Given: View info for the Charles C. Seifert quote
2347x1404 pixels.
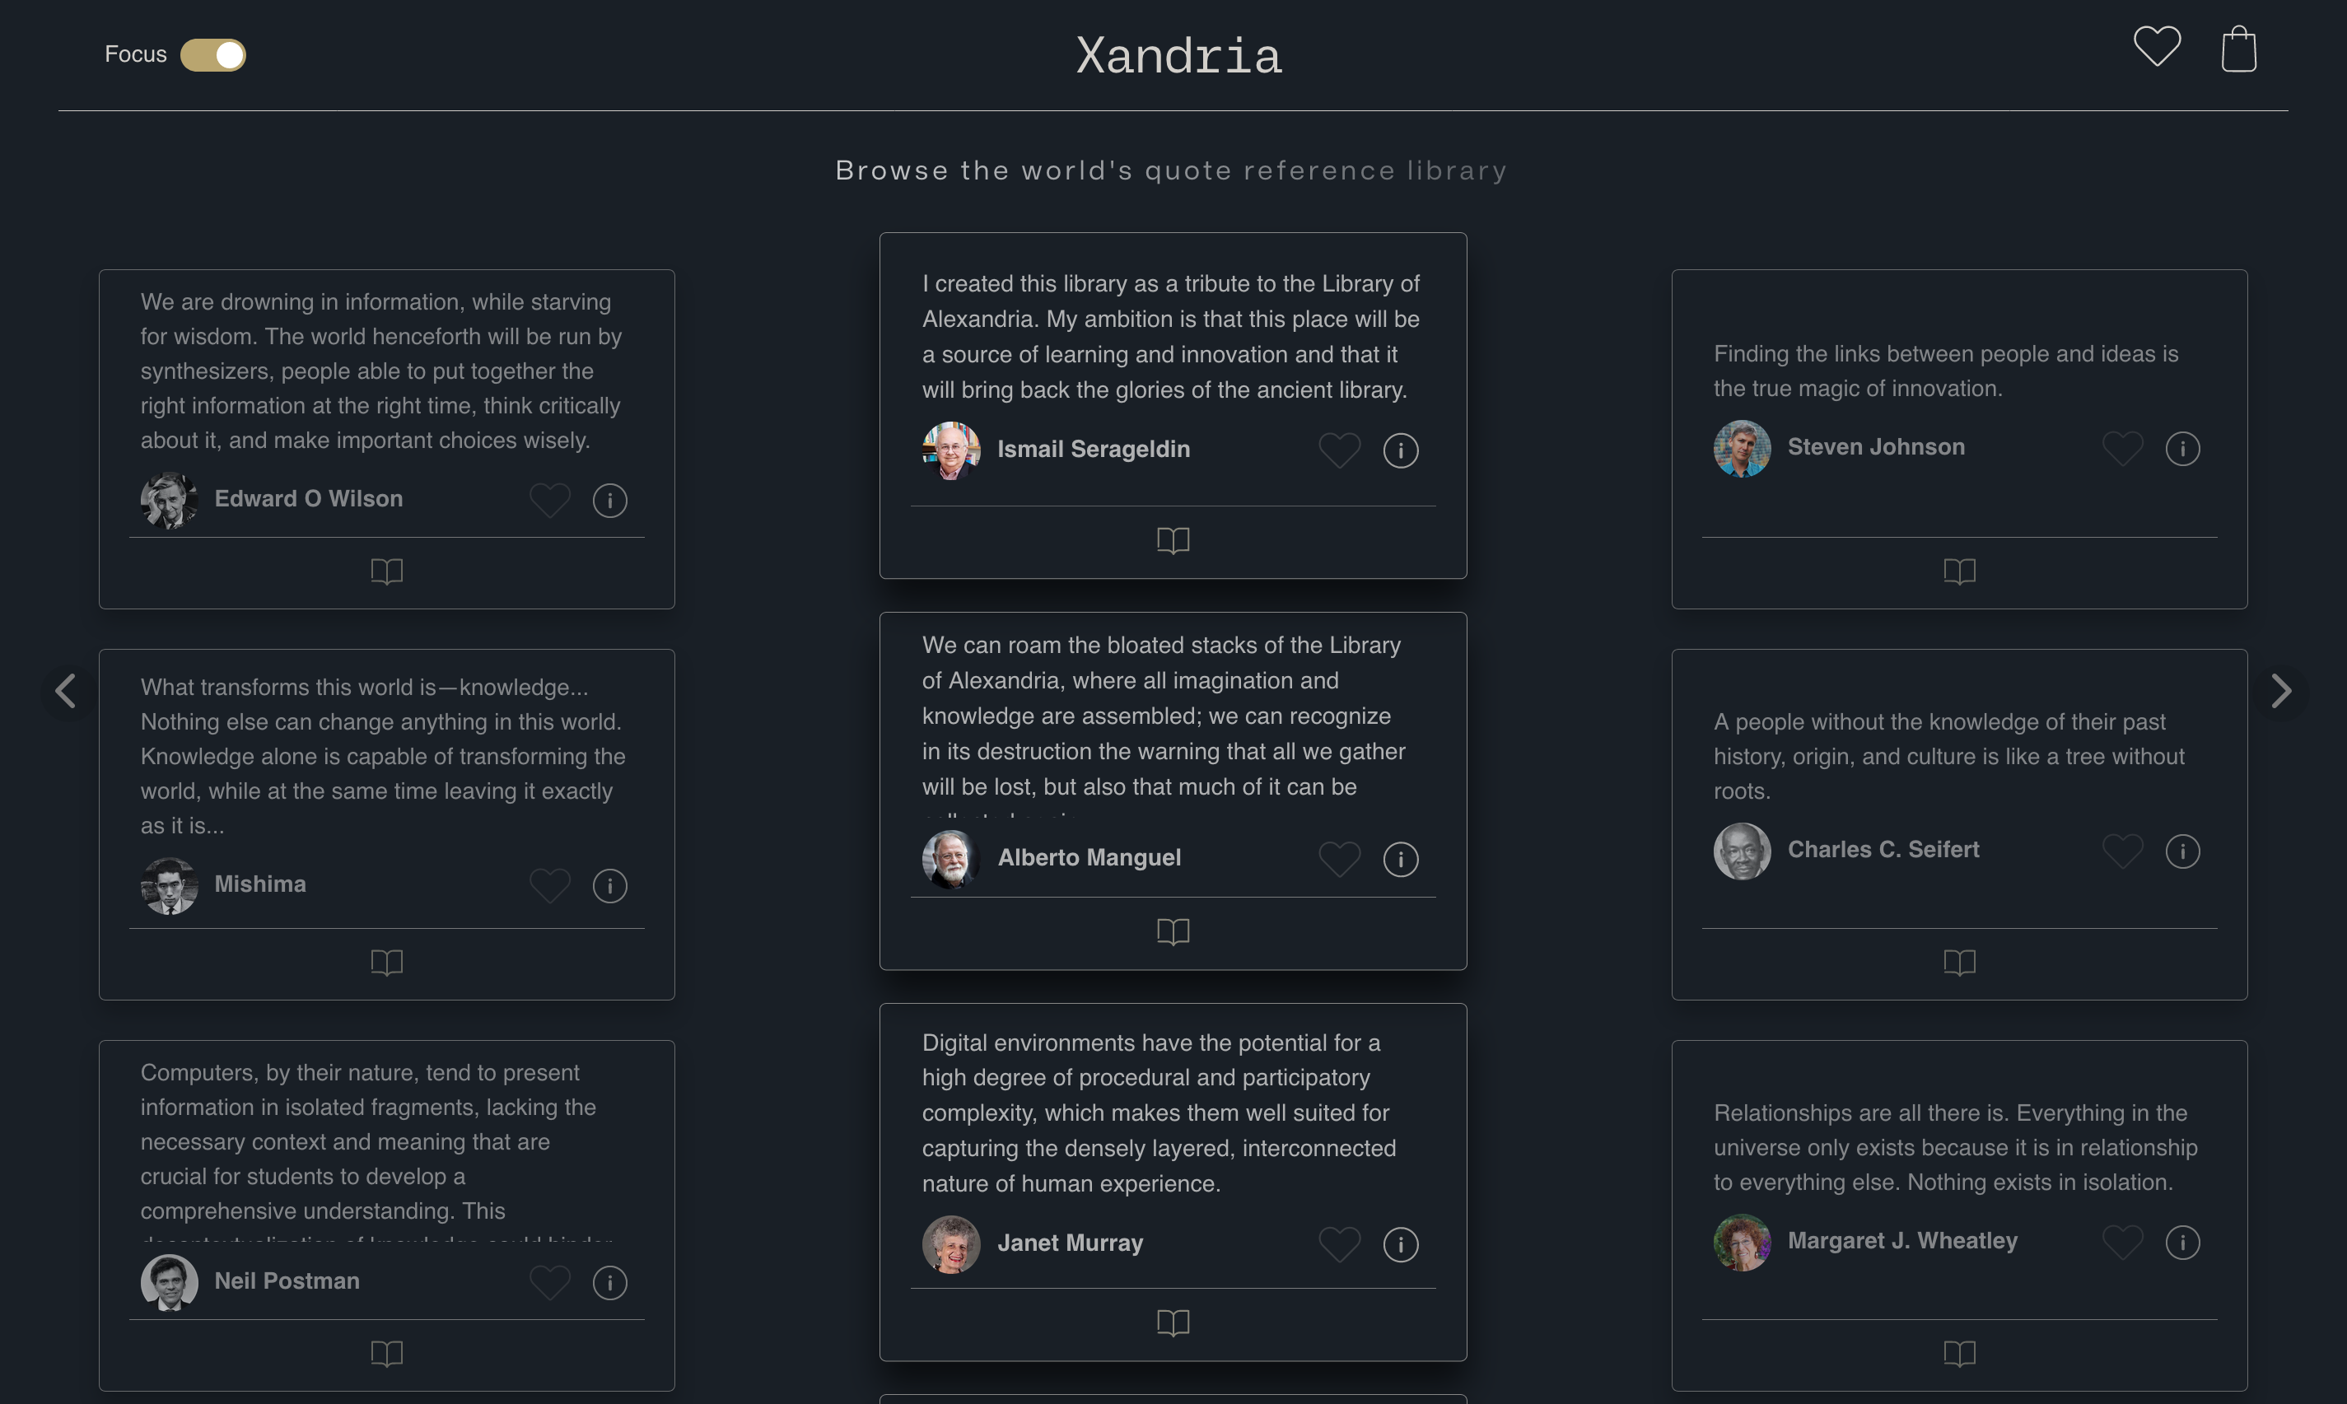Looking at the screenshot, I should point(2182,851).
